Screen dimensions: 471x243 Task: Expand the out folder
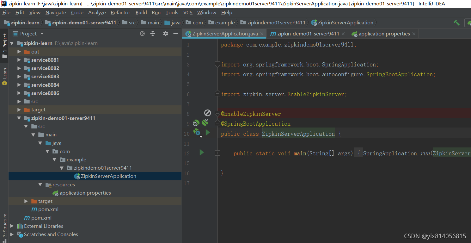click(x=19, y=52)
